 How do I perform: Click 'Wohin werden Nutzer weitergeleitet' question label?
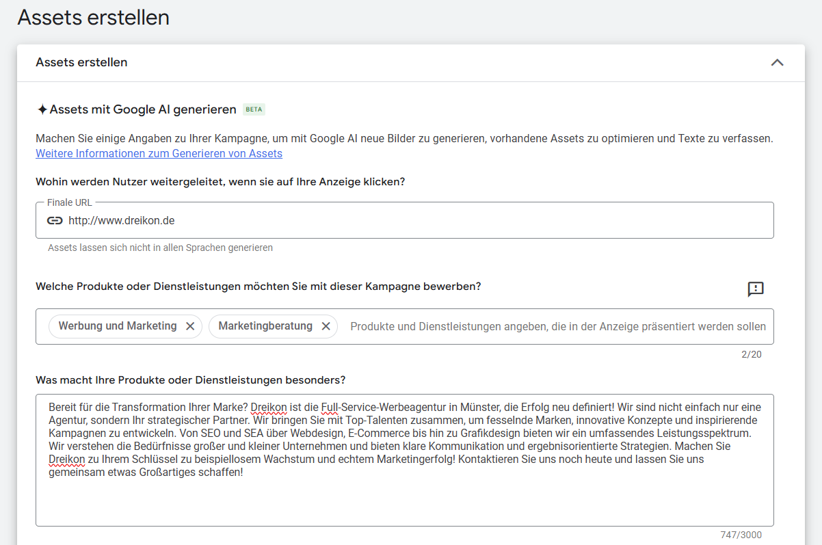pos(220,182)
